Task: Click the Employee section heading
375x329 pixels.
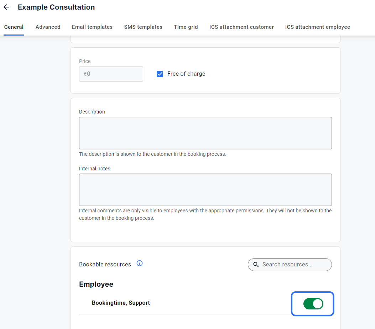Action: click(96, 284)
